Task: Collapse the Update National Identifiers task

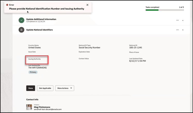Action: coord(183,30)
